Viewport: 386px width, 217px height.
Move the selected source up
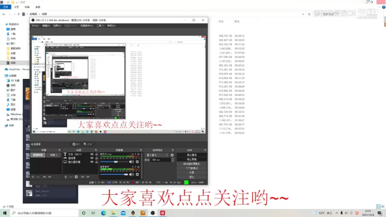[x=83, y=177]
